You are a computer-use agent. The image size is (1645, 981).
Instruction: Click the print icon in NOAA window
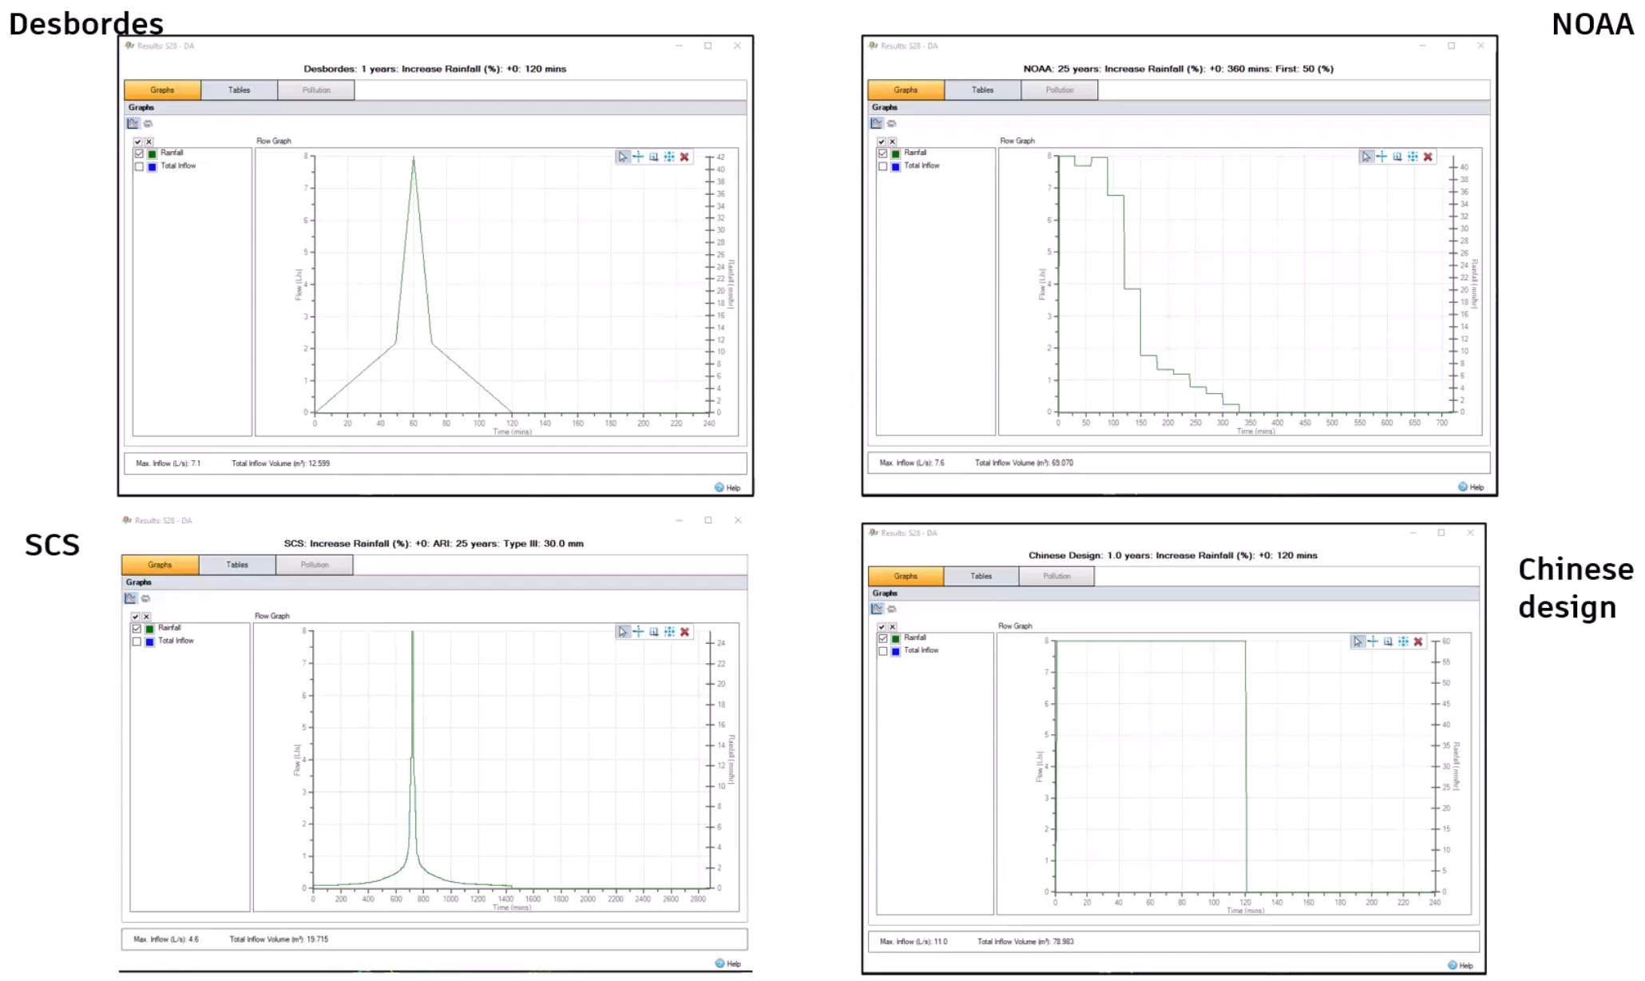pyautogui.click(x=891, y=123)
